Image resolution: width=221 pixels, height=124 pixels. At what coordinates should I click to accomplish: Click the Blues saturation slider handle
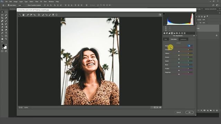[179, 66]
